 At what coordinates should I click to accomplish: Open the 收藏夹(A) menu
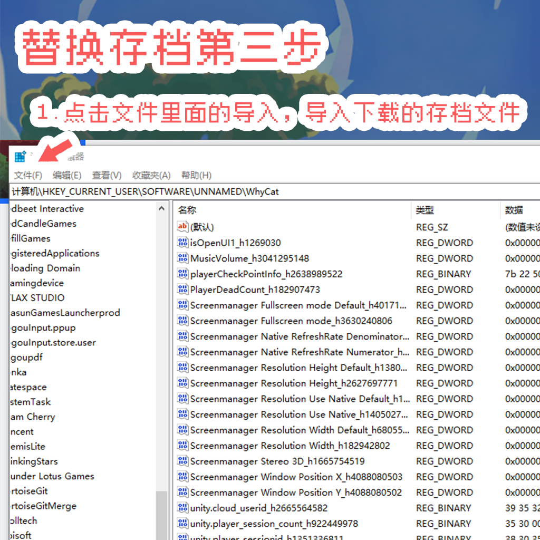tap(151, 175)
